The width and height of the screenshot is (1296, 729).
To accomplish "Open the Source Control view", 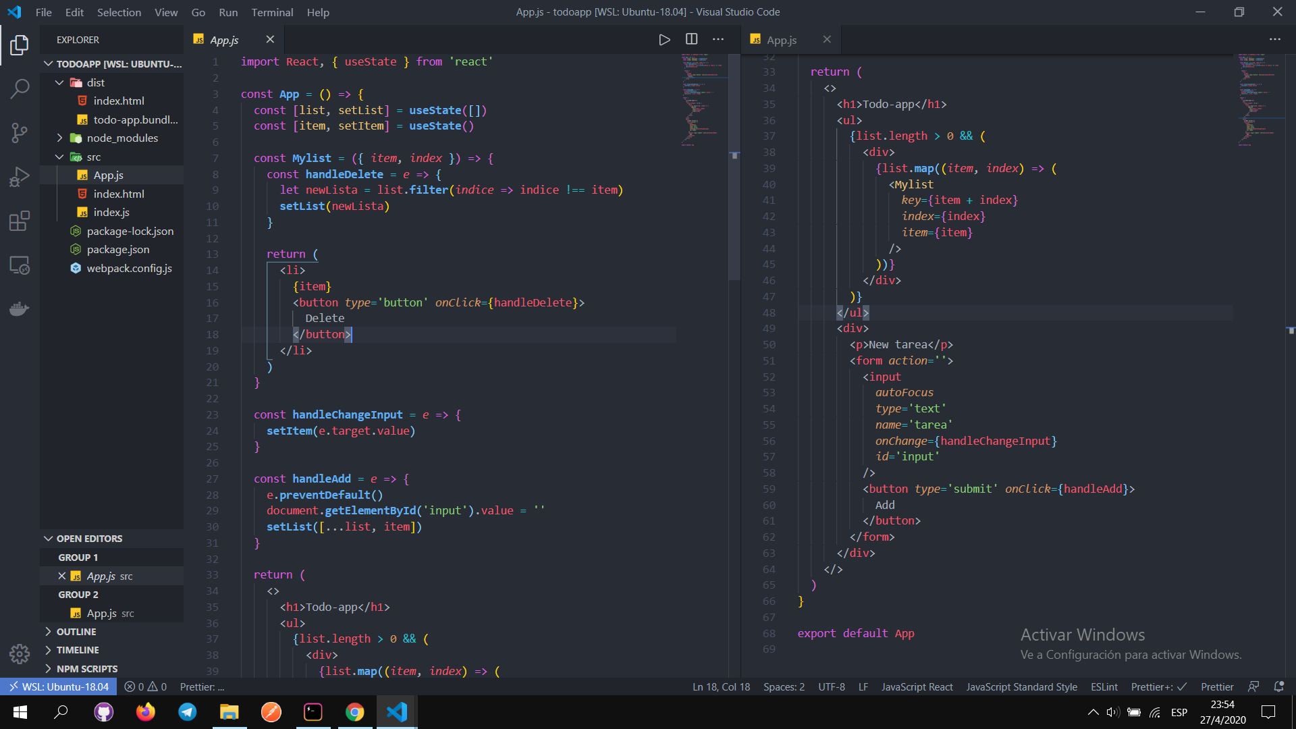I will point(20,132).
